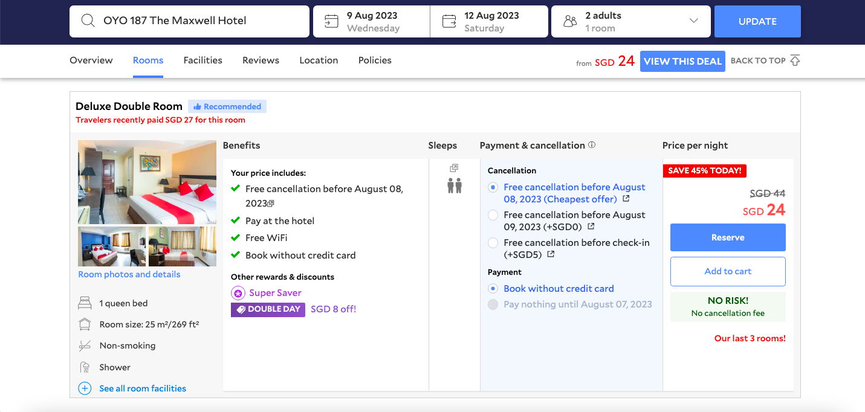Screen dimensions: 865x412
Task: Click the NO RISK! notice
Action: tap(728, 306)
